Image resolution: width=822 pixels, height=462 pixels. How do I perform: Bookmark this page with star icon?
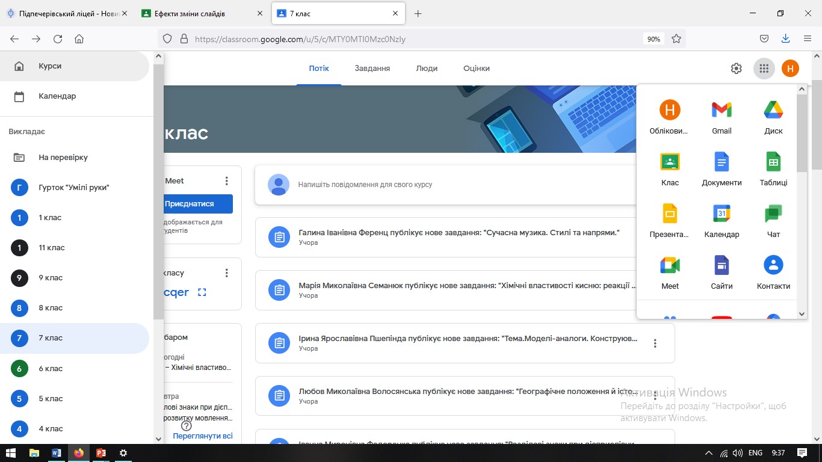click(676, 38)
